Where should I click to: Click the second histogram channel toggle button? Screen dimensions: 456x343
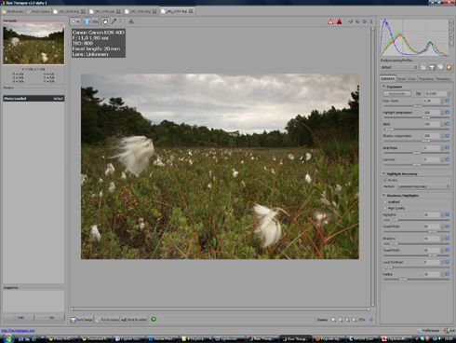(x=451, y=29)
